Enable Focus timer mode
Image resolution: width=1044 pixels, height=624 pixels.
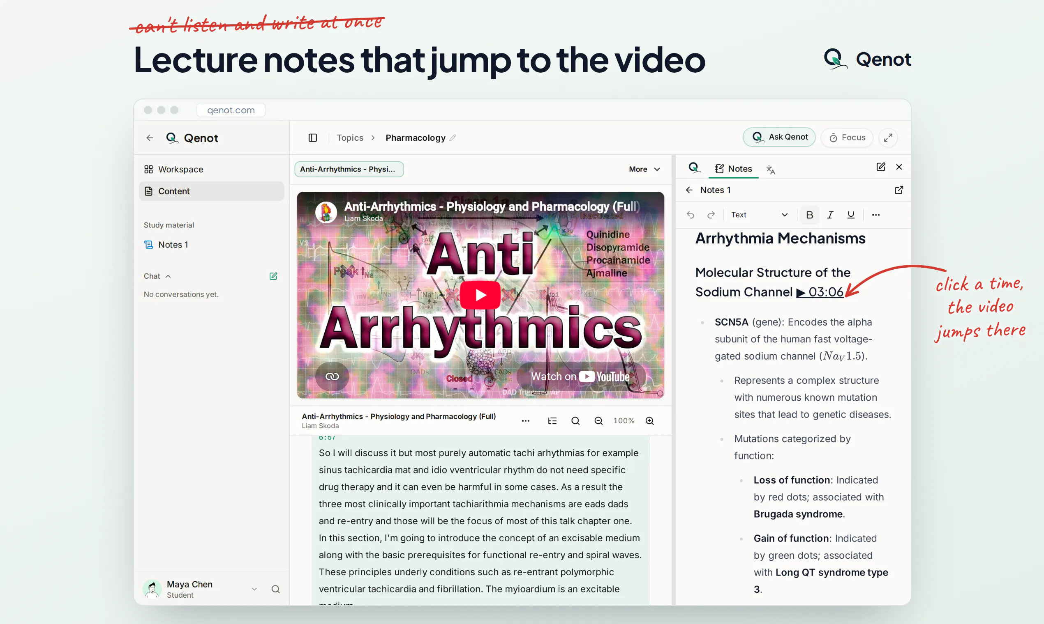click(x=847, y=138)
